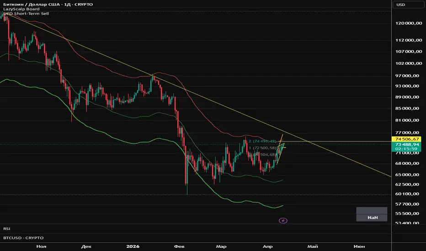The image size is (426, 251).
Task: Select the Fibonacci level 2 (74 498,49) label
Action: tap(262, 141)
